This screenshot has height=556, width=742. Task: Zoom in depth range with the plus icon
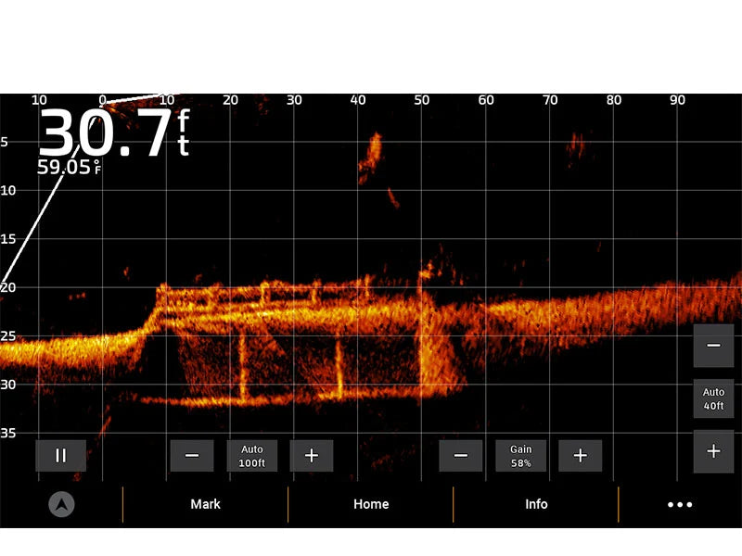tap(312, 455)
